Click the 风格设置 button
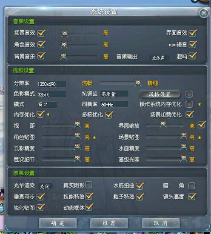 pos(160,94)
